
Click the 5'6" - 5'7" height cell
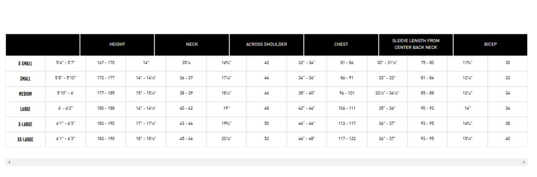pos(65,63)
